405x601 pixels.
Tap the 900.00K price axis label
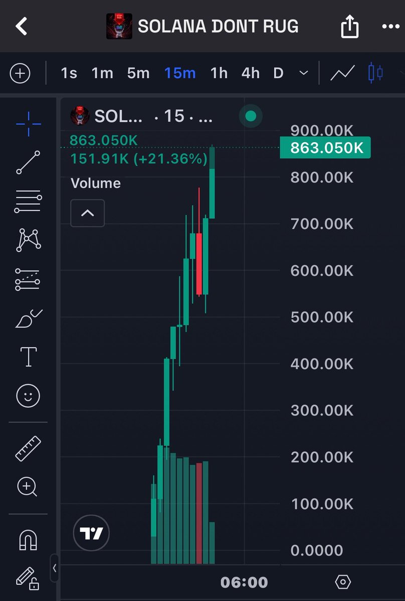(x=322, y=131)
